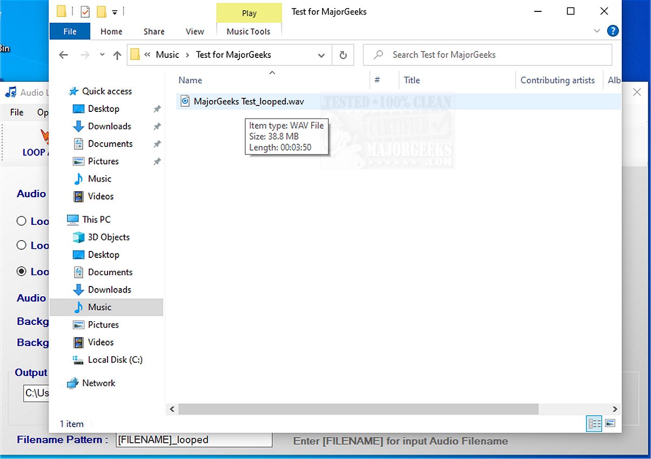Unpin Downloads using its pin icon
The image size is (651, 459).
157,126
